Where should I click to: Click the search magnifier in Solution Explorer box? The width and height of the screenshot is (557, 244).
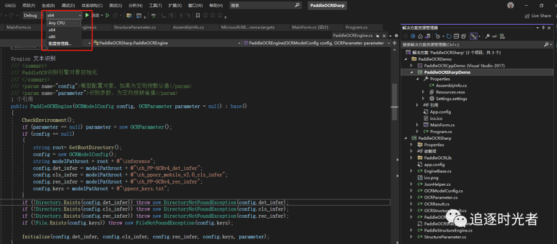546,45
